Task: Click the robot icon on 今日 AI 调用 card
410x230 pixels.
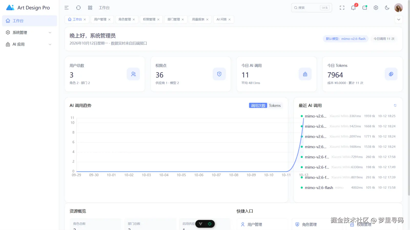Action: tap(305, 74)
